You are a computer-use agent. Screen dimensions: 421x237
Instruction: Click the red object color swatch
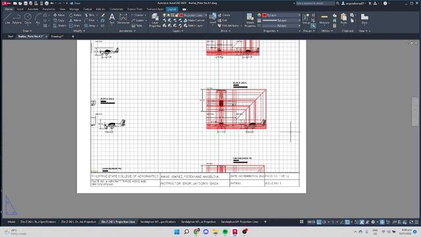264,15
